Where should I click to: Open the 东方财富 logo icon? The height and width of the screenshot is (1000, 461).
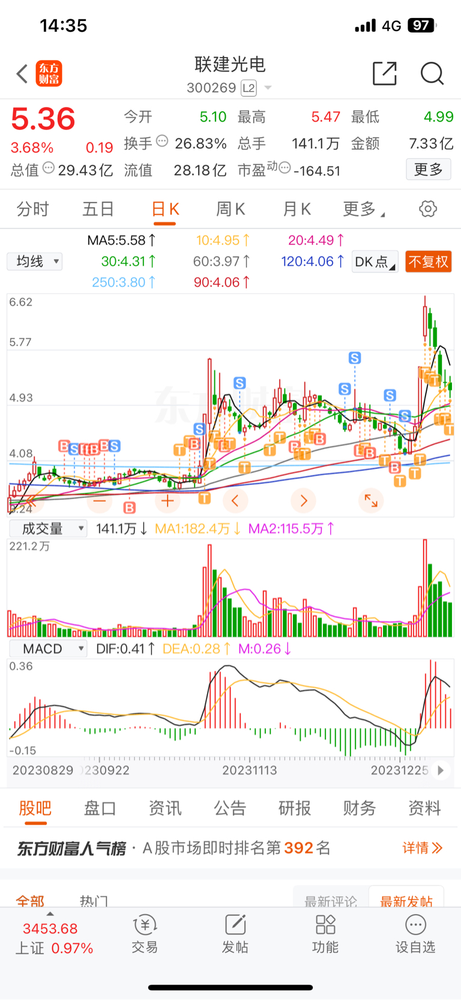point(49,73)
